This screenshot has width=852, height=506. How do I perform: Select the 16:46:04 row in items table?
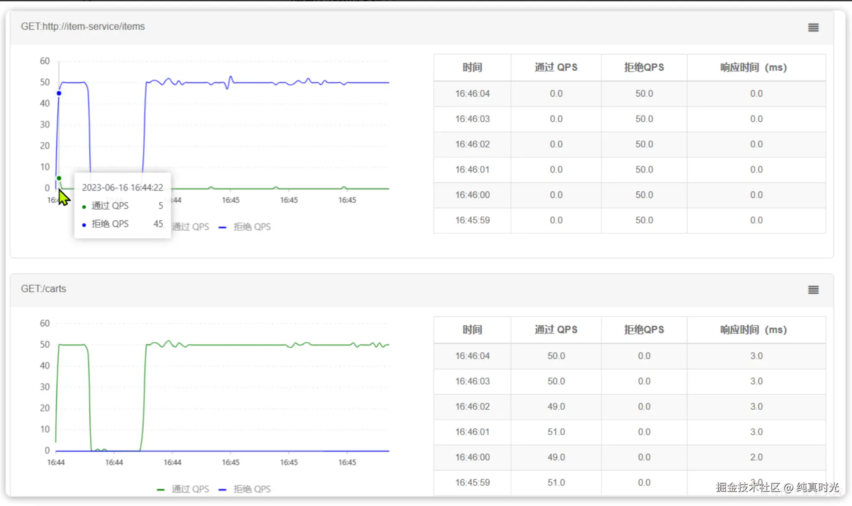pos(630,94)
